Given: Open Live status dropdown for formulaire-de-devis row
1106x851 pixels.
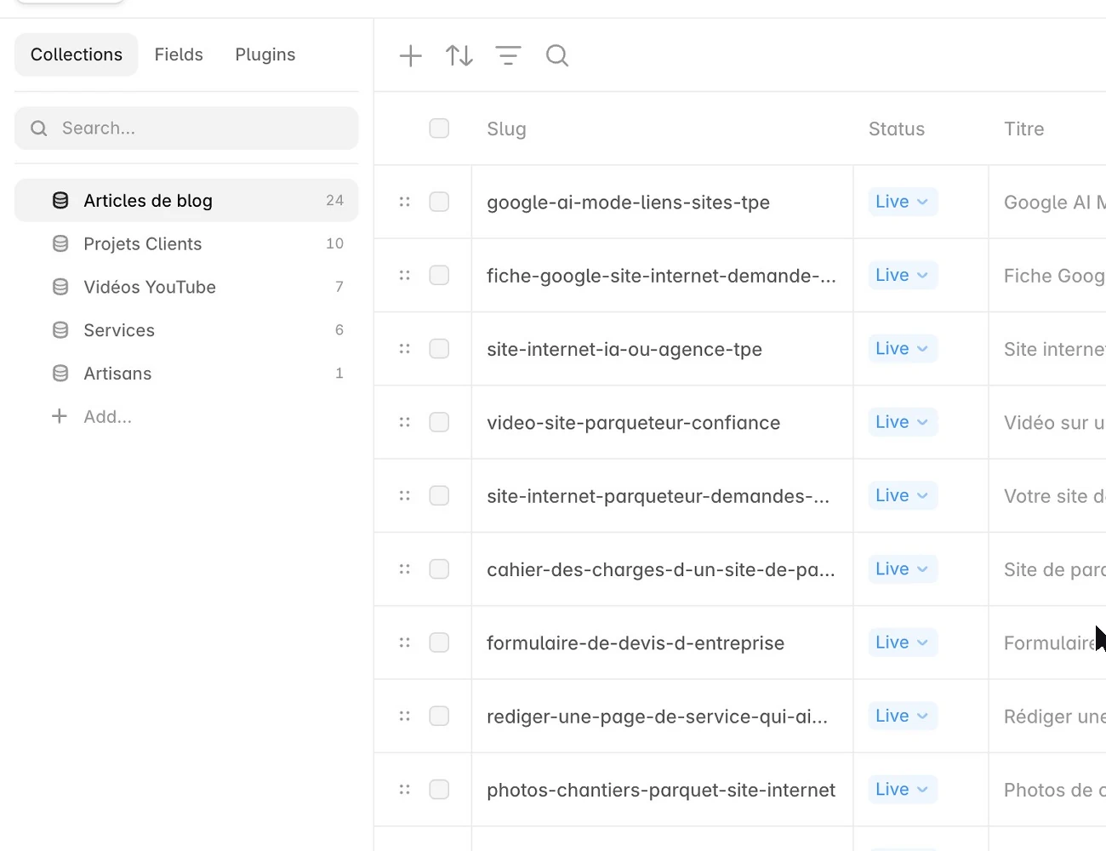Looking at the screenshot, I should tap(903, 643).
